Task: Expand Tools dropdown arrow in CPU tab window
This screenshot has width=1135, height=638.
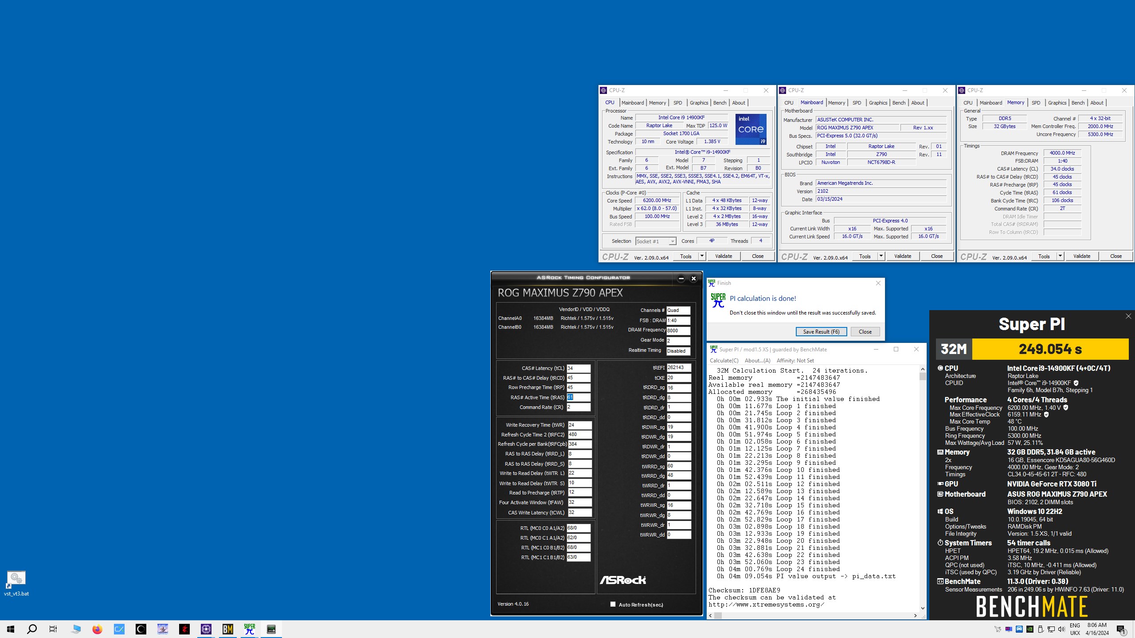Action: (x=702, y=256)
